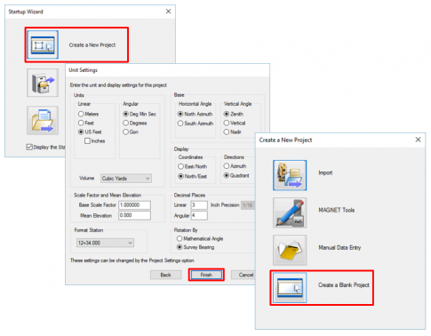This screenshot has width=431, height=336.
Task: Enable the Inches checkbox
Action: point(87,141)
